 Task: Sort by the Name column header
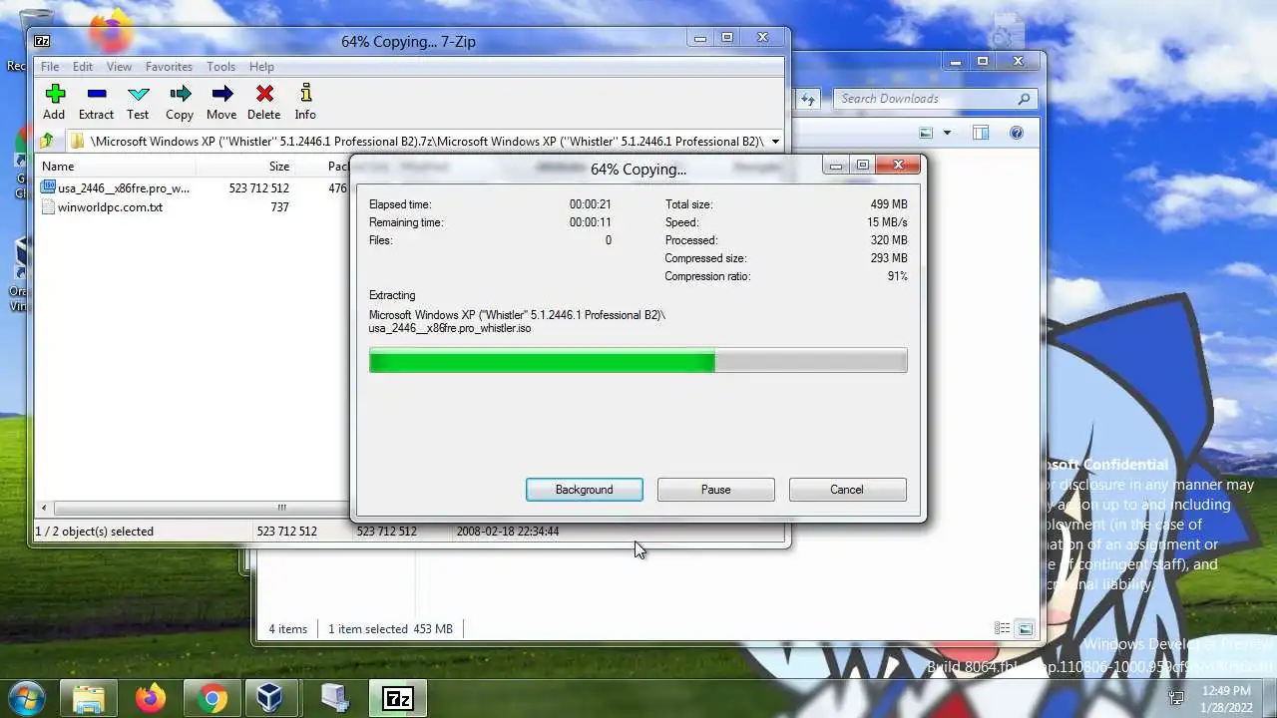(x=58, y=167)
